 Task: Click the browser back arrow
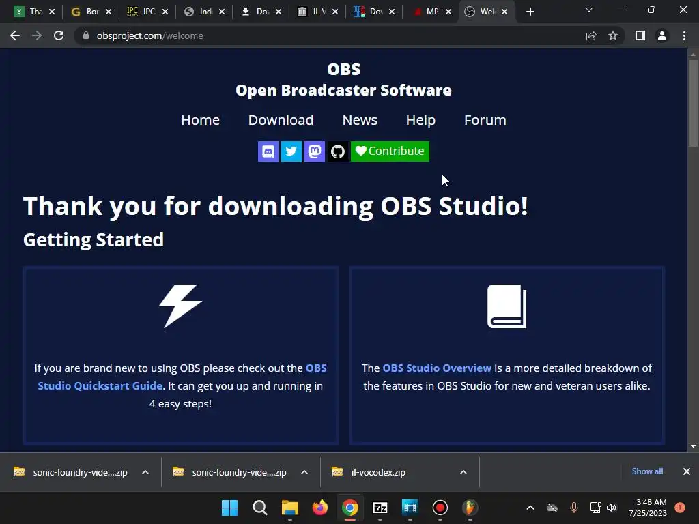pyautogui.click(x=15, y=35)
